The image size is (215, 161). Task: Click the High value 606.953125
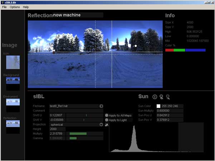pyautogui.click(x=194, y=32)
